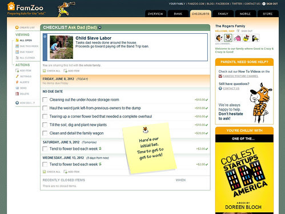
Task: Open the Checklists tab
Action: [200, 14]
